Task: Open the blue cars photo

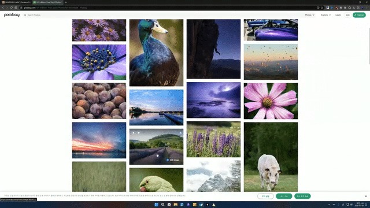Action: (271, 30)
